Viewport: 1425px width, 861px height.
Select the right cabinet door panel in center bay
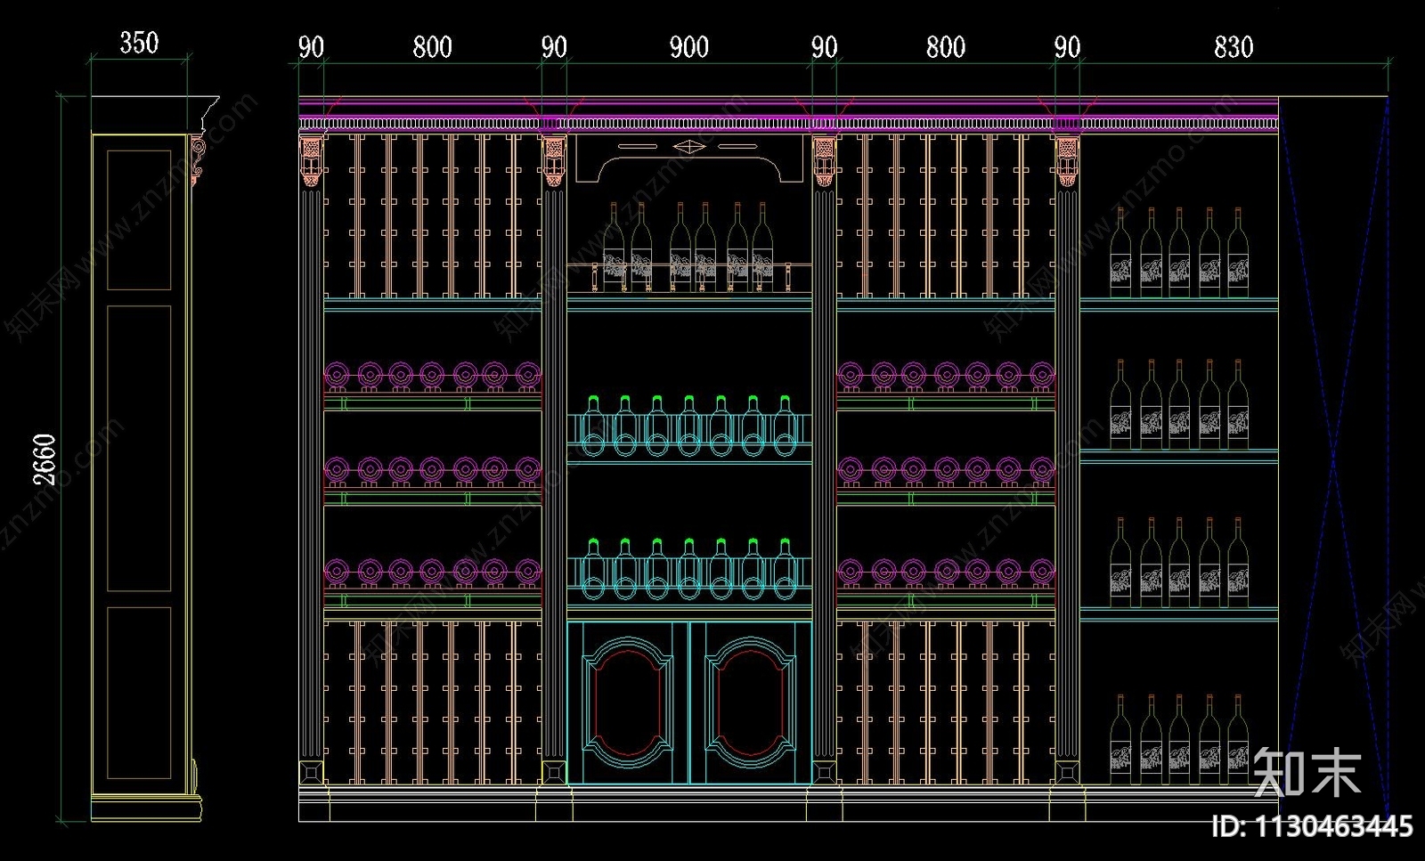pos(751,703)
